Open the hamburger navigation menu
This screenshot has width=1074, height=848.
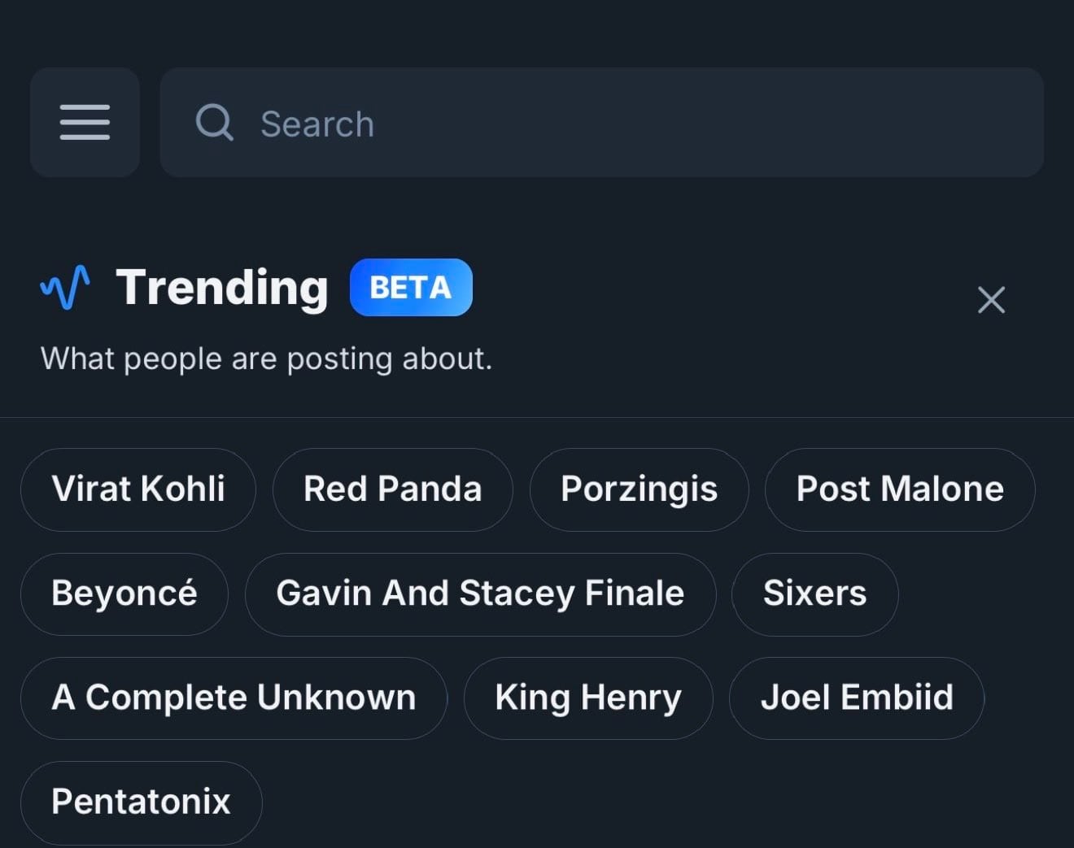[x=85, y=123]
